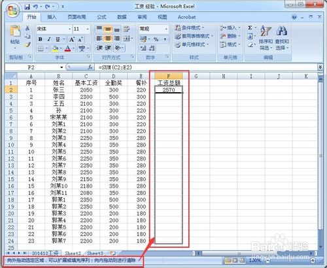Toggle Bold formatting
This screenshot has width=327, height=268.
pos(41,39)
